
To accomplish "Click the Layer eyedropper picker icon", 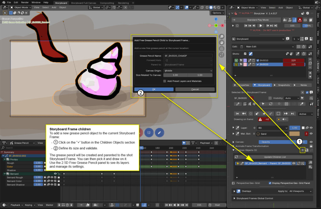I will click(x=237, y=128).
